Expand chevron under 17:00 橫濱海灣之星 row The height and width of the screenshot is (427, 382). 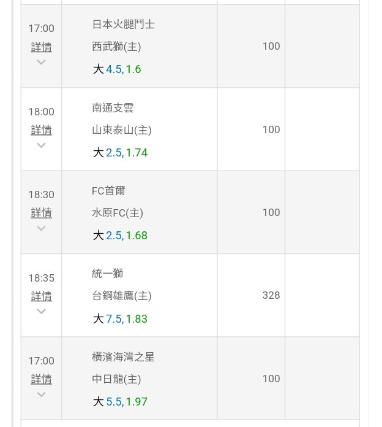41,394
